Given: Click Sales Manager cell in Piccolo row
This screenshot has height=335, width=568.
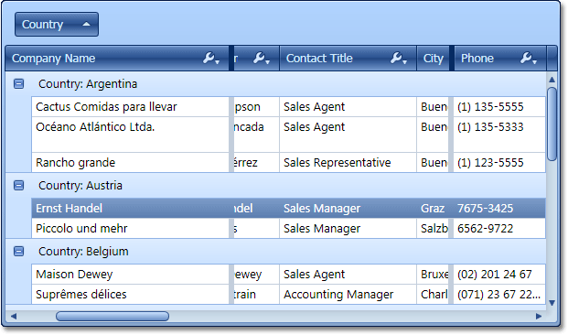Looking at the screenshot, I should coord(348,229).
